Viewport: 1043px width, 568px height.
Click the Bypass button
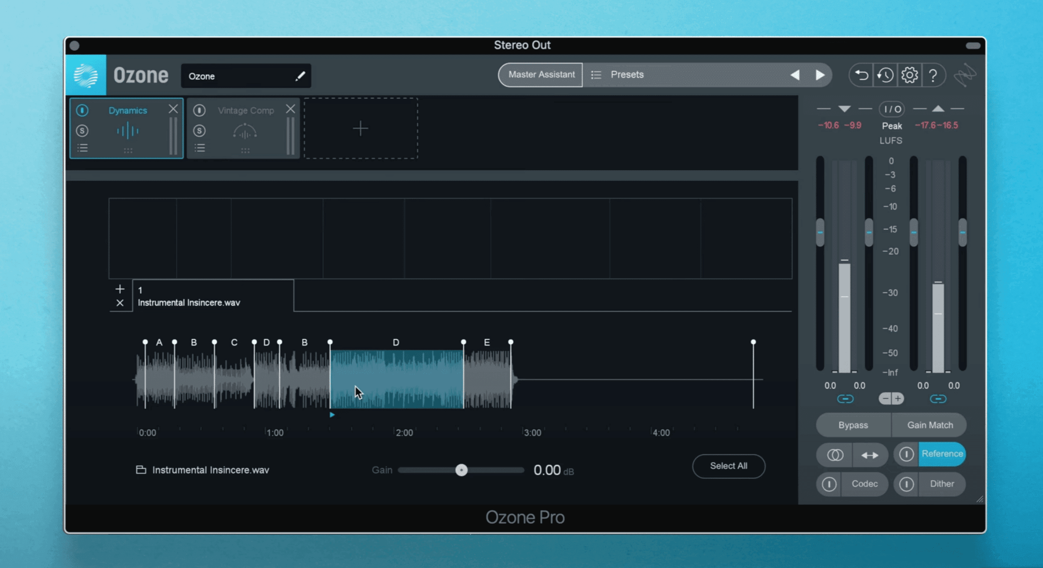(853, 425)
